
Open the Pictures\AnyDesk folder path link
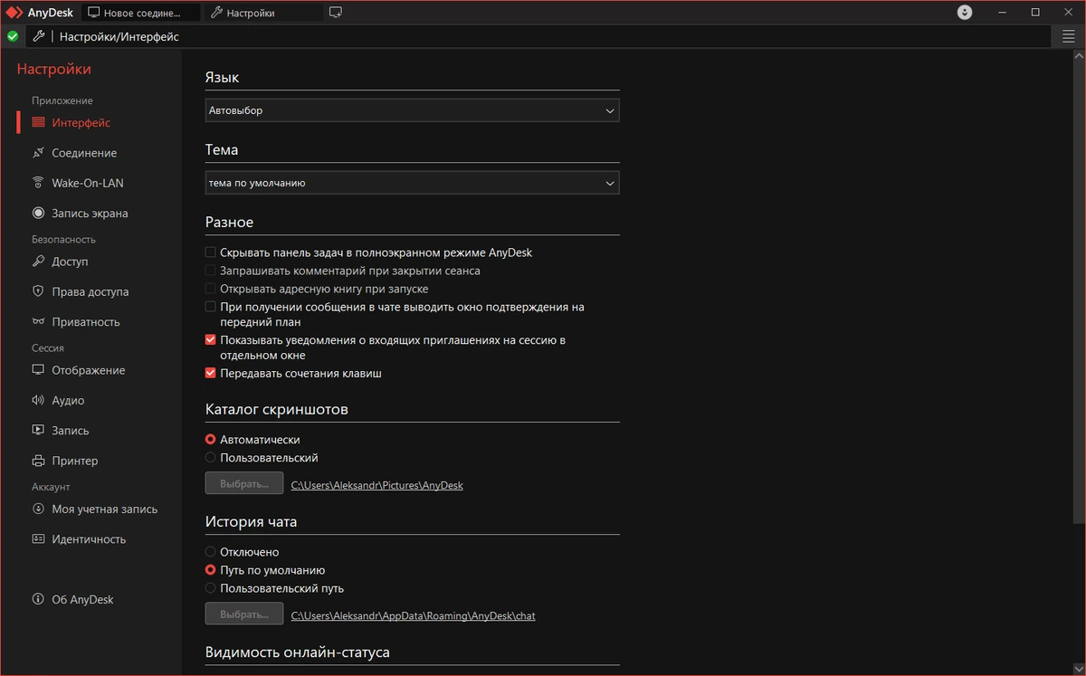tap(377, 485)
